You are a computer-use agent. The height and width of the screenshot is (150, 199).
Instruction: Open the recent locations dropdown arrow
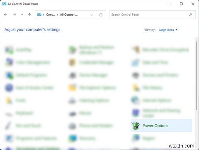tap(22, 15)
